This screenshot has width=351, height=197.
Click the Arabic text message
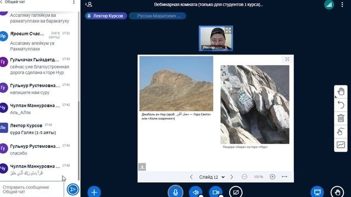click(x=27, y=173)
